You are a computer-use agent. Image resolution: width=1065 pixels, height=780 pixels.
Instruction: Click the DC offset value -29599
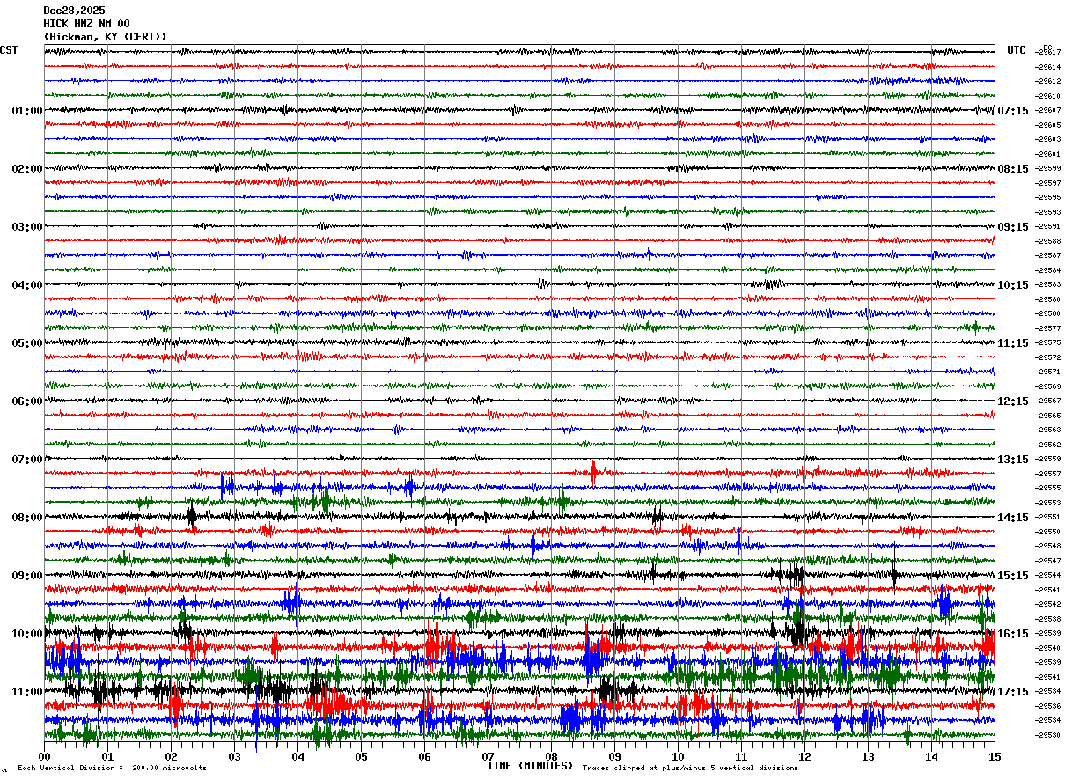(1048, 168)
